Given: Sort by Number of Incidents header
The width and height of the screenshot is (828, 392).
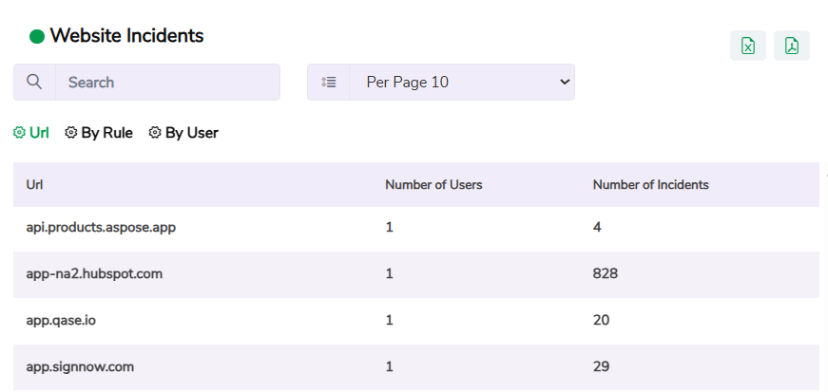Looking at the screenshot, I should (650, 185).
